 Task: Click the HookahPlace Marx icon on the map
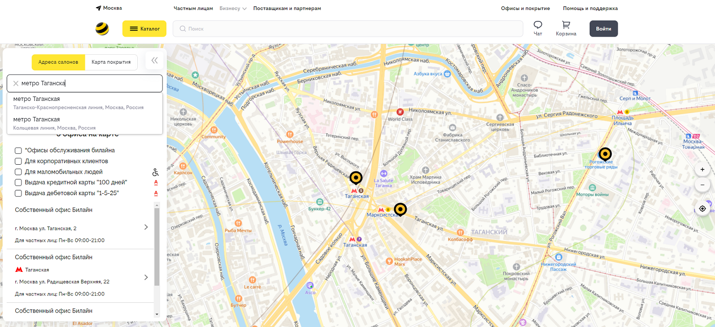click(389, 260)
